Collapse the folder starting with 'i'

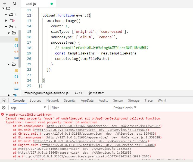coord(6,14)
